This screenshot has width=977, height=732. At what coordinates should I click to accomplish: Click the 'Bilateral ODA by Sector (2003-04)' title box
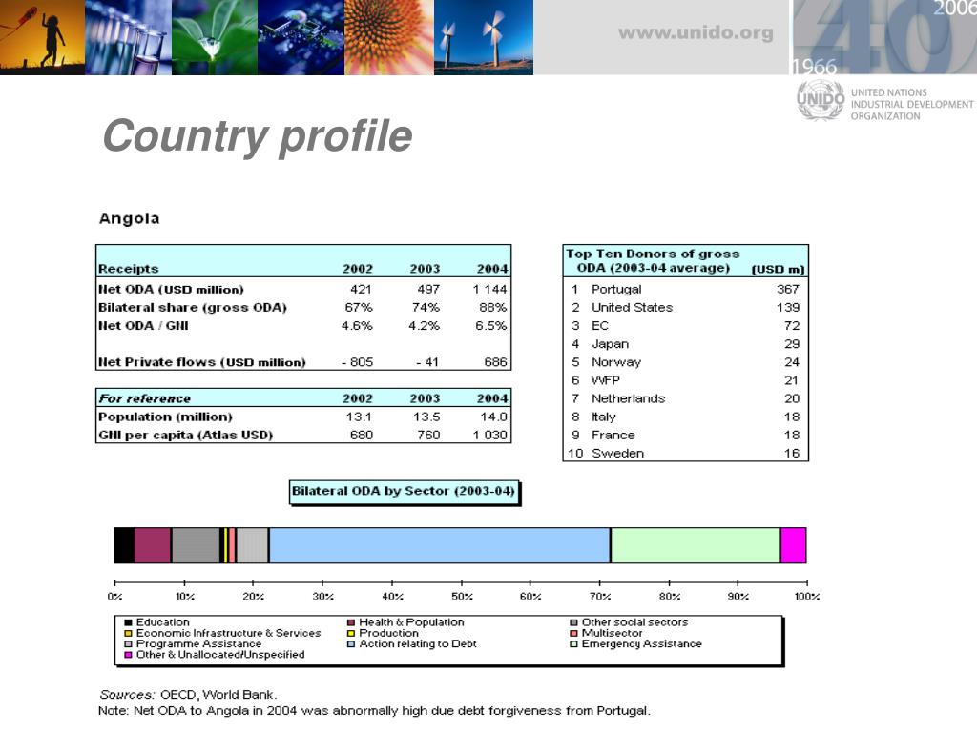click(404, 492)
